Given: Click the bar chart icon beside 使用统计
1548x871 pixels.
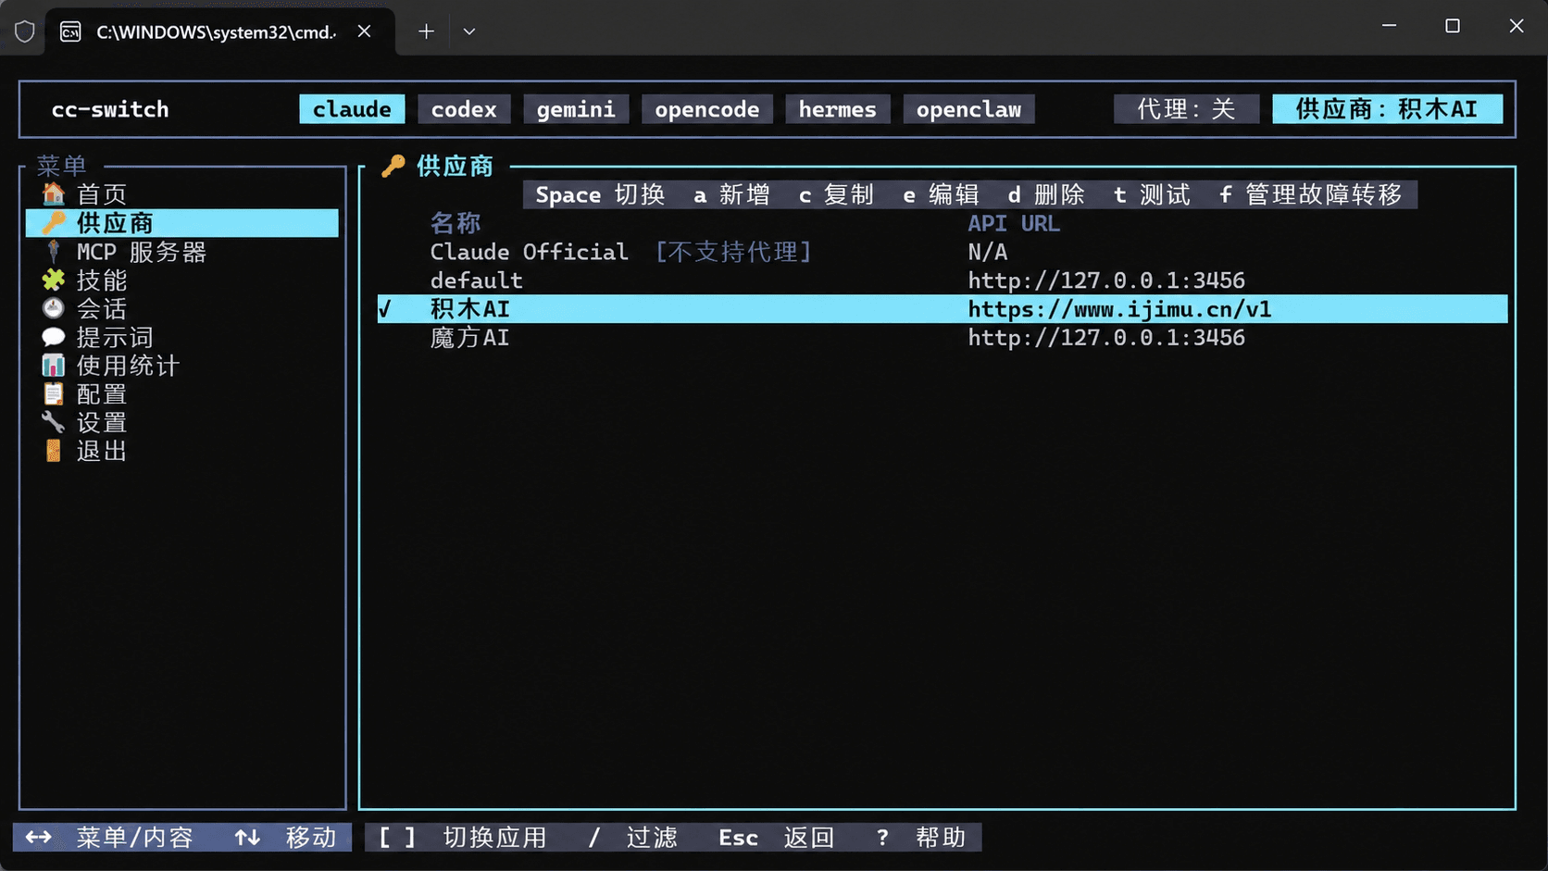Looking at the screenshot, I should [54, 366].
